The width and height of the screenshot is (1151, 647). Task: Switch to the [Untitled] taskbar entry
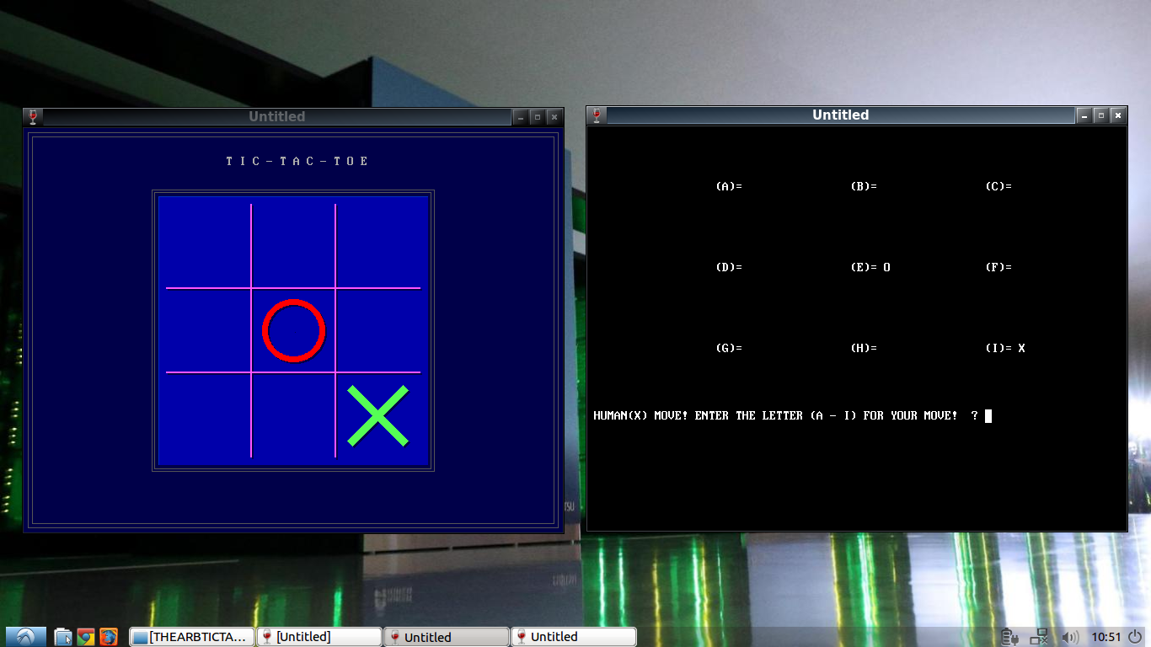pyautogui.click(x=319, y=637)
